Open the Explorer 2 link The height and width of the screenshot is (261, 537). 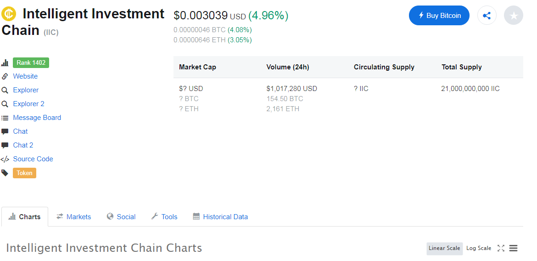(28, 104)
